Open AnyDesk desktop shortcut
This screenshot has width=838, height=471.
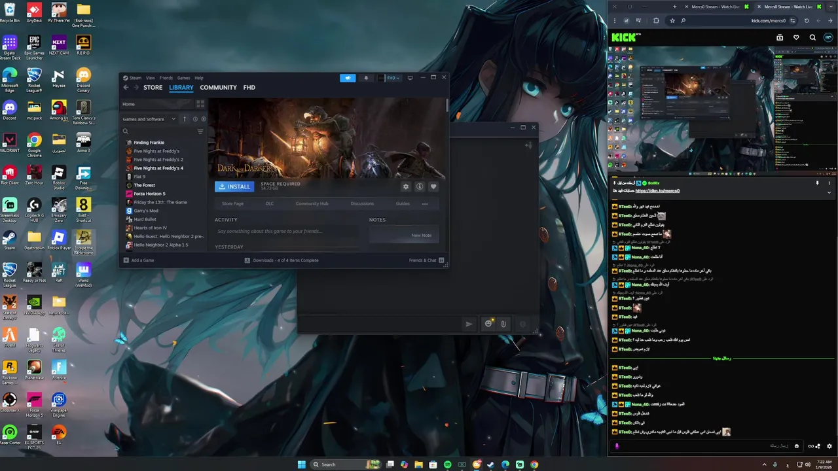click(34, 12)
